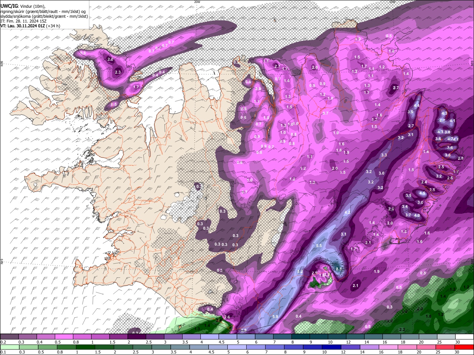Select the 3.7 value in the southeast
Viewport: 474px width, 355px height.
pos(408,215)
